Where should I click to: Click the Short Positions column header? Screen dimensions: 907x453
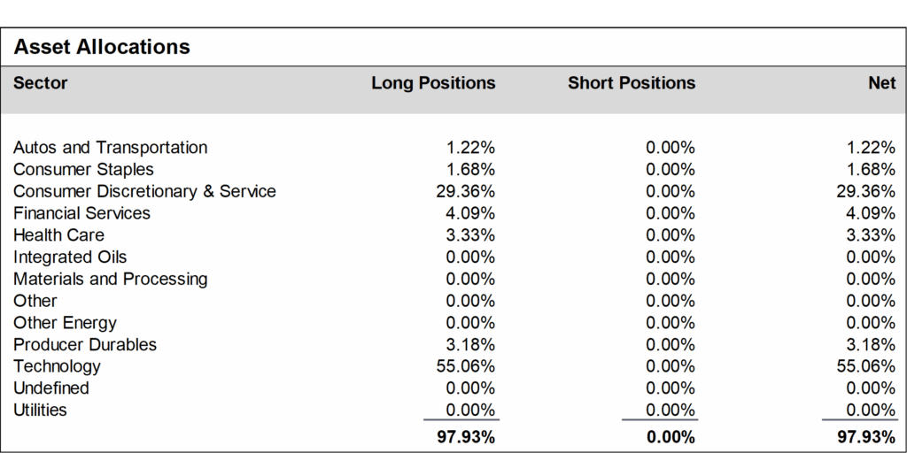(632, 83)
